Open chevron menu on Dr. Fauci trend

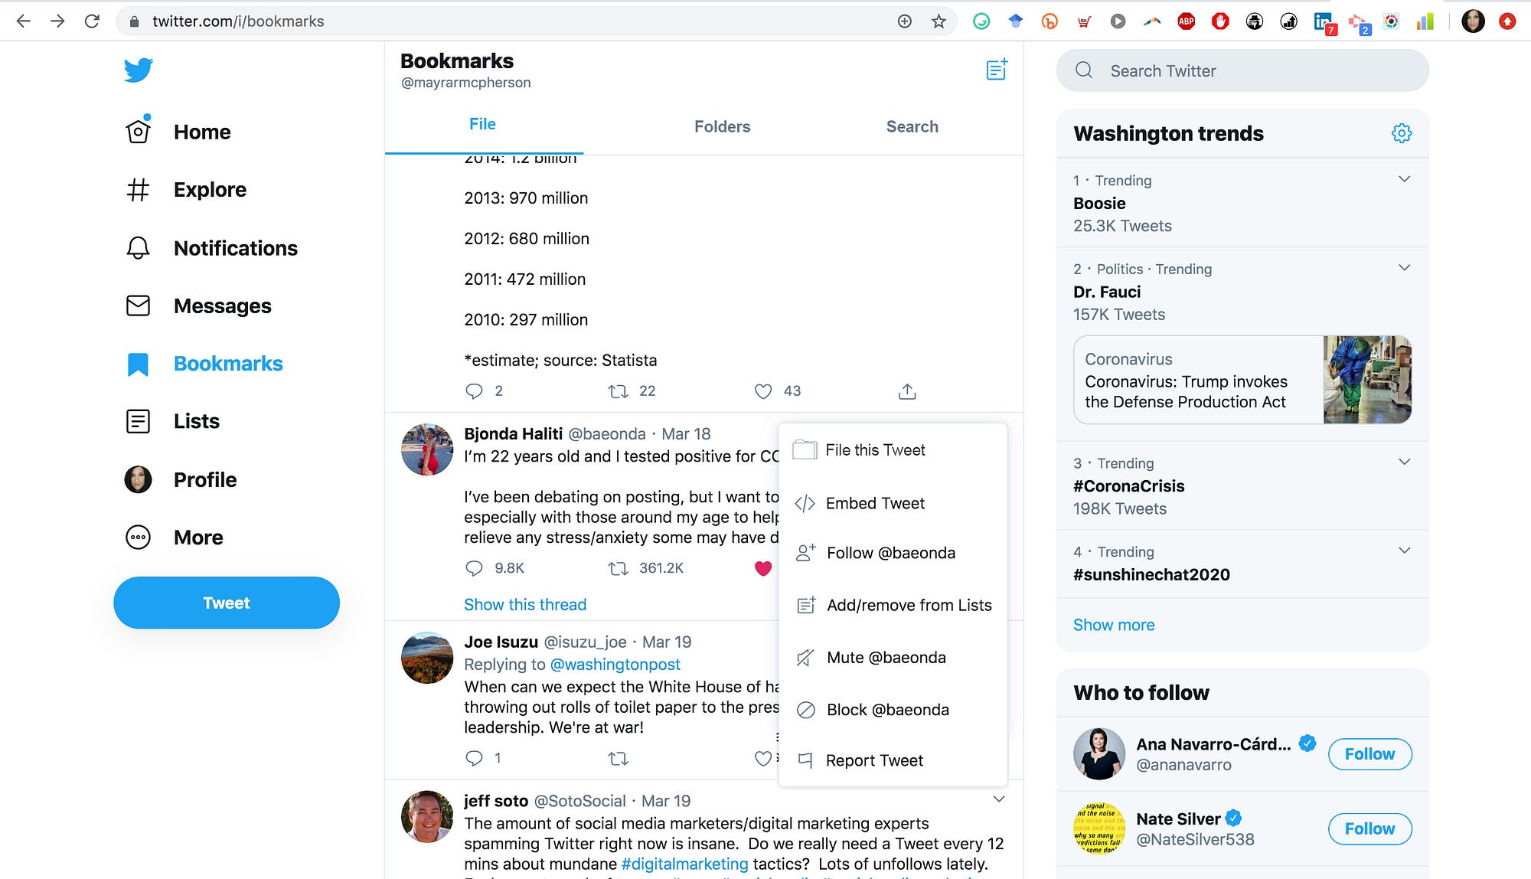click(1404, 268)
